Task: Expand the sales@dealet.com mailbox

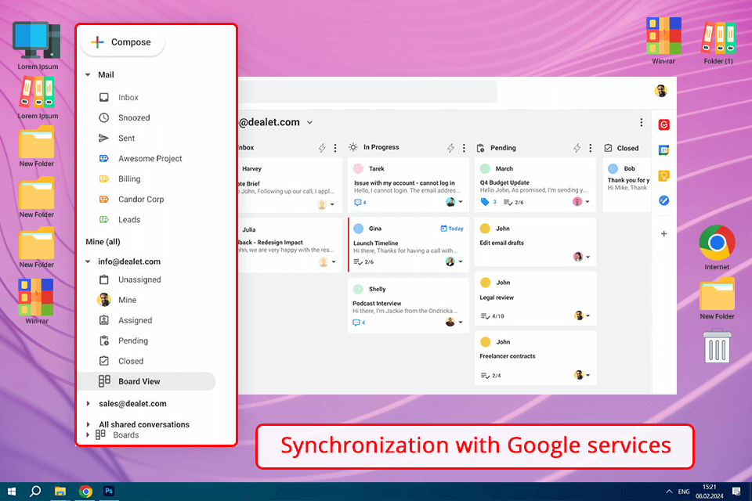Action: [x=89, y=404]
